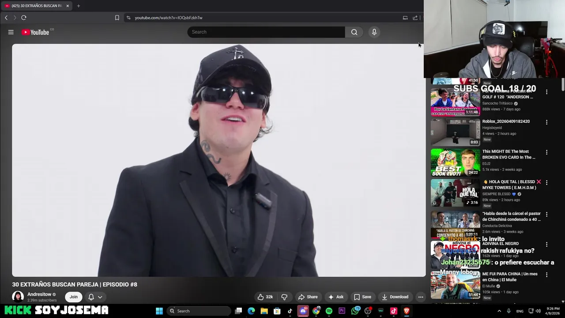
Task: Join the Andresitow channel membership
Action: (73, 297)
